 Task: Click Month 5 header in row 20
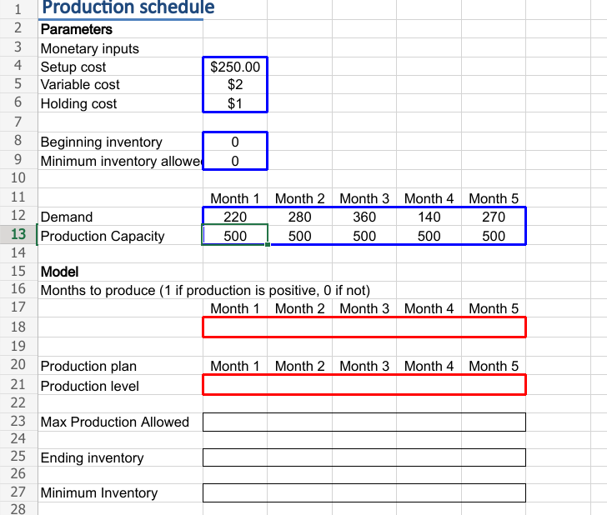(494, 366)
